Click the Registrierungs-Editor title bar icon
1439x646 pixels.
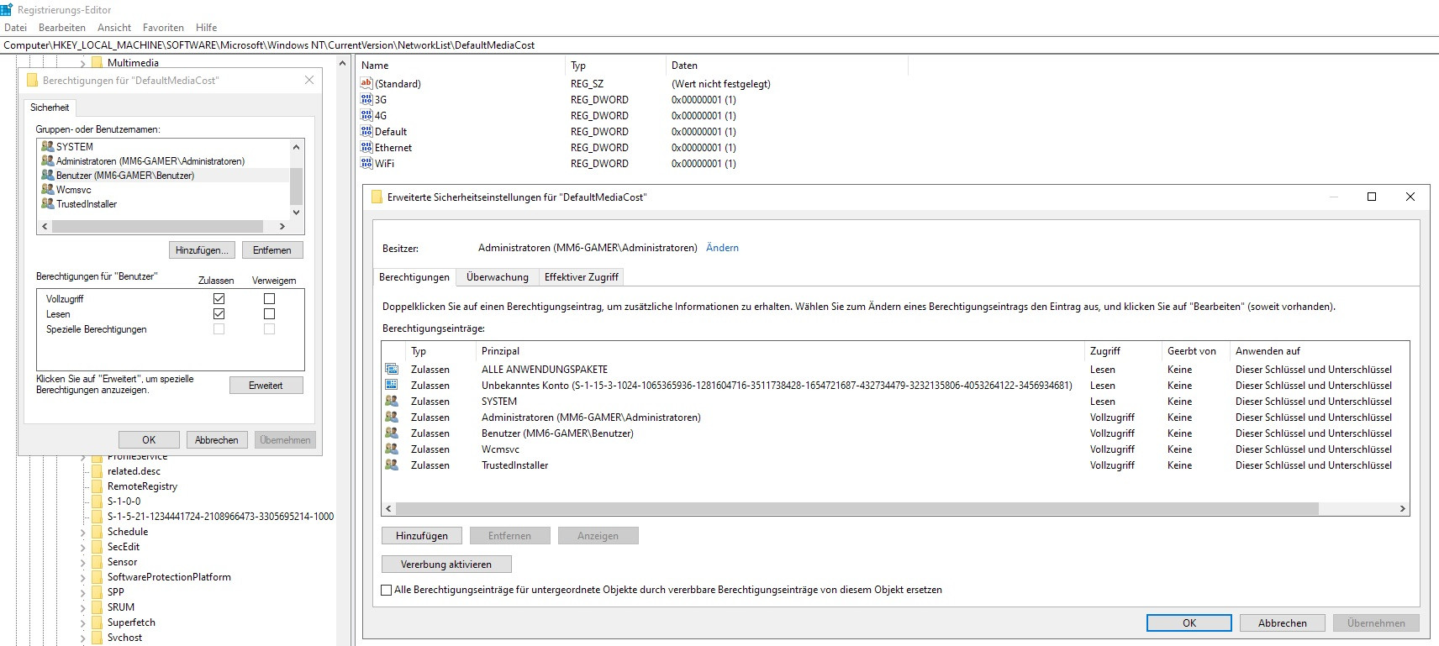coord(7,9)
